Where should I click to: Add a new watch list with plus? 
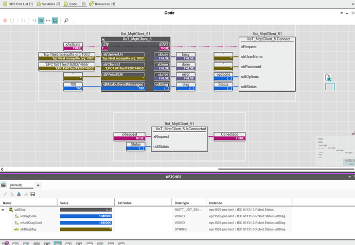point(38,185)
